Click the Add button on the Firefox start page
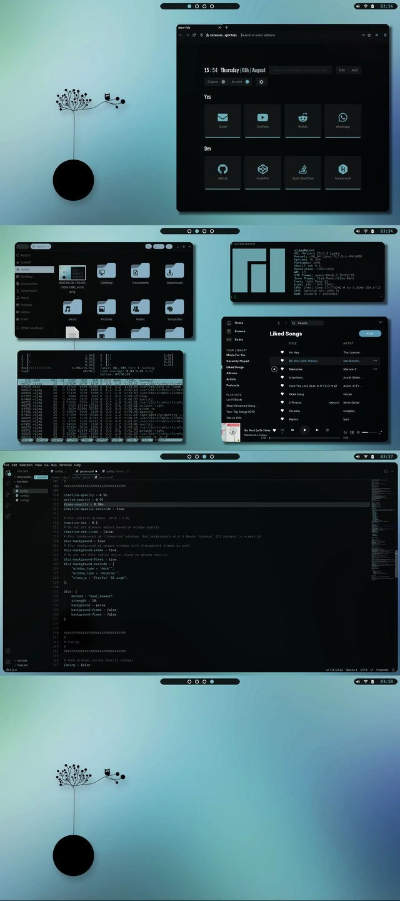 pos(354,70)
